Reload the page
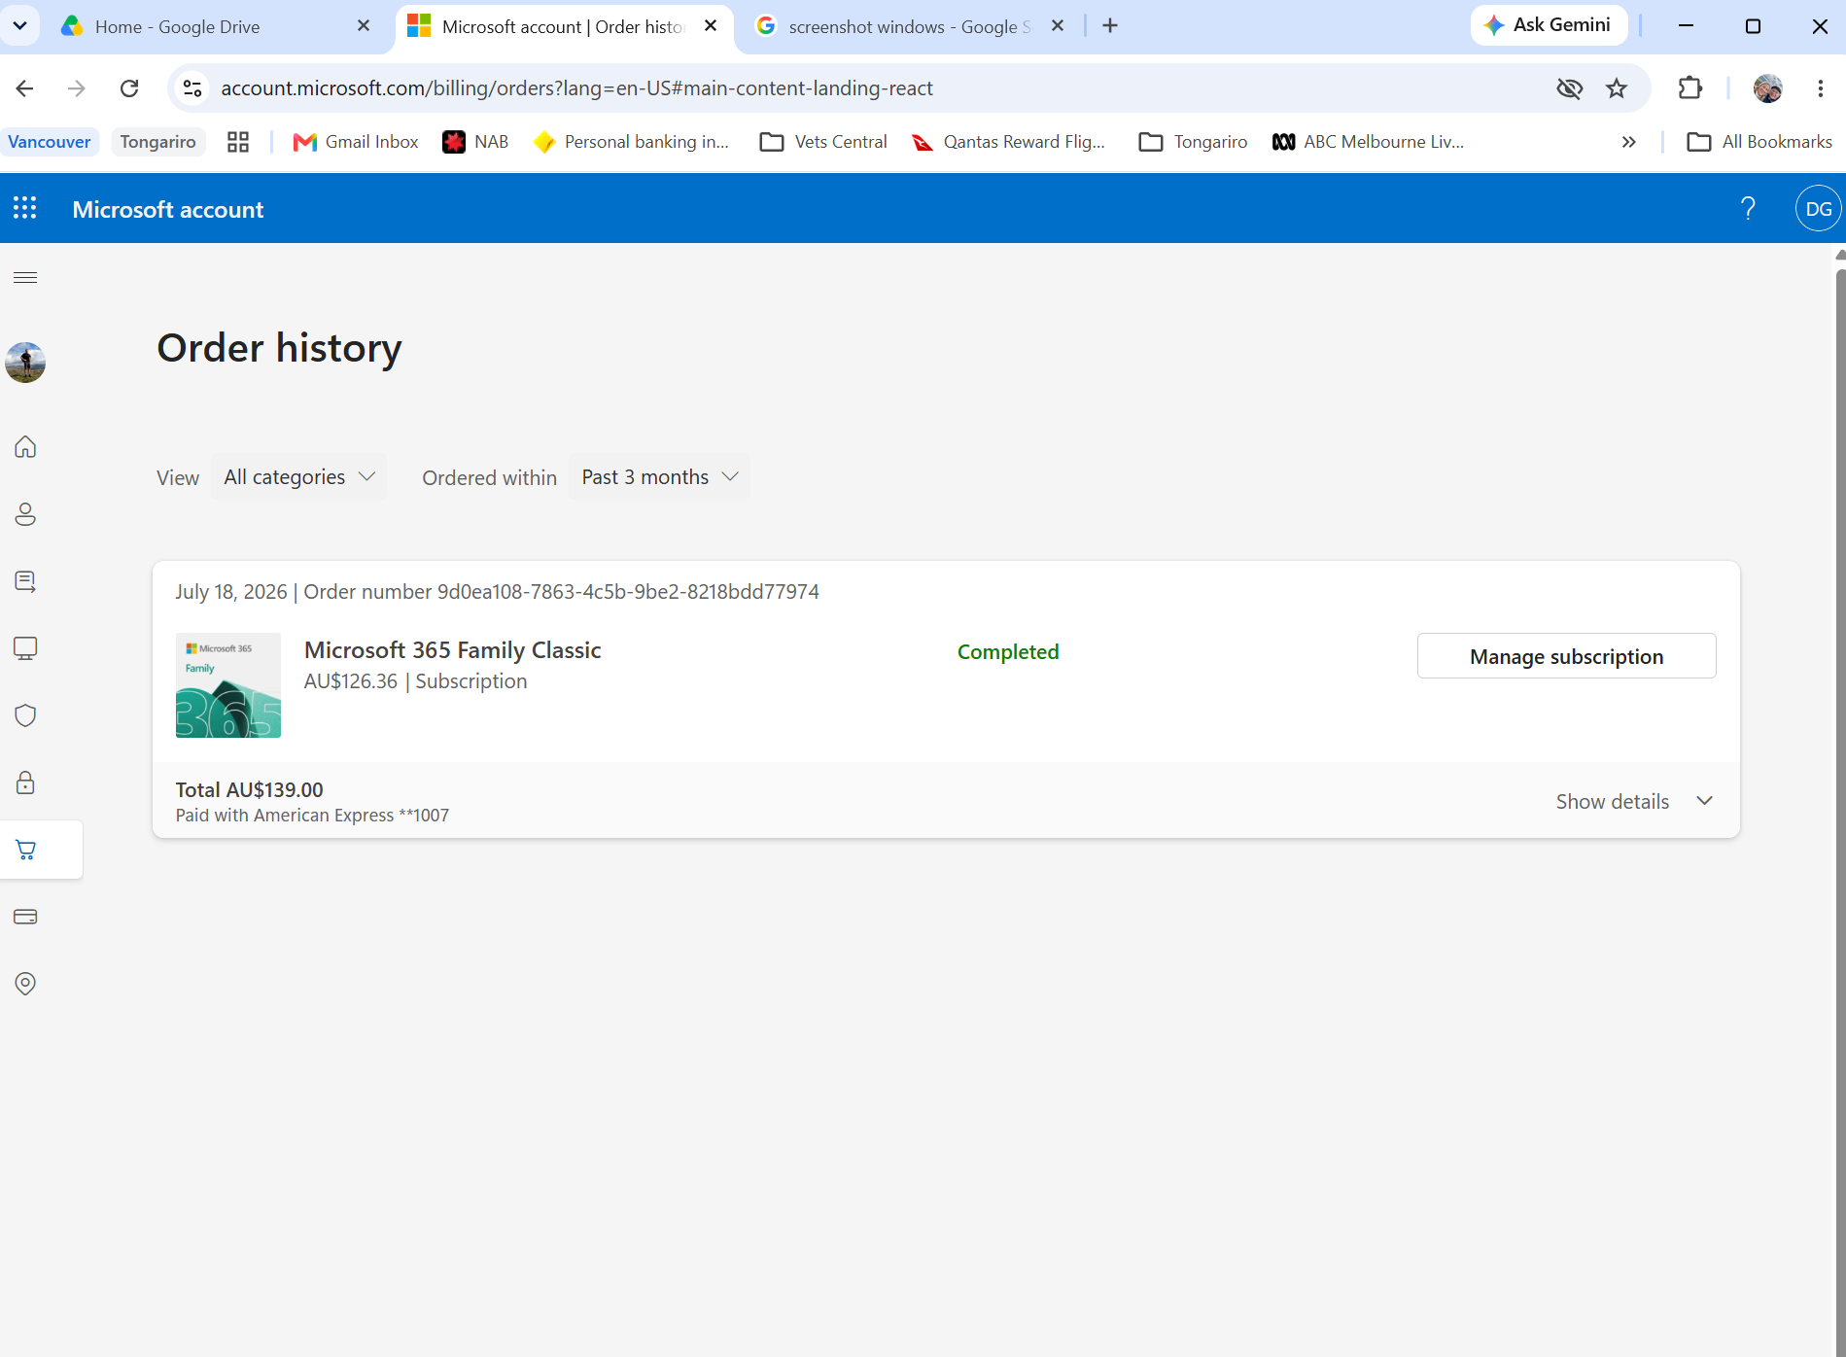 tap(129, 88)
